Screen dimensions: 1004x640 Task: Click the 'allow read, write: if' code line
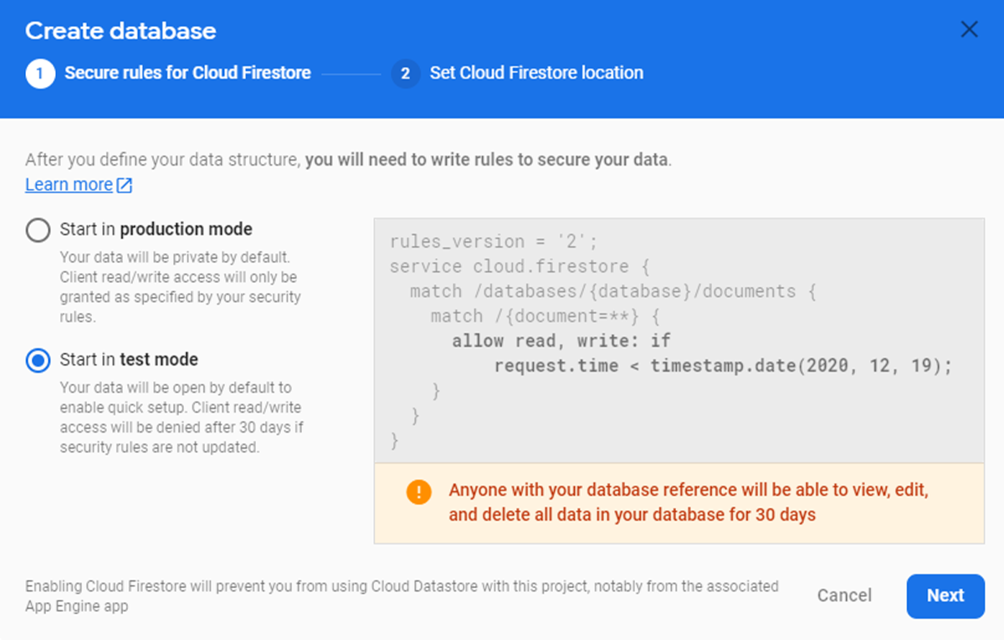tap(561, 340)
